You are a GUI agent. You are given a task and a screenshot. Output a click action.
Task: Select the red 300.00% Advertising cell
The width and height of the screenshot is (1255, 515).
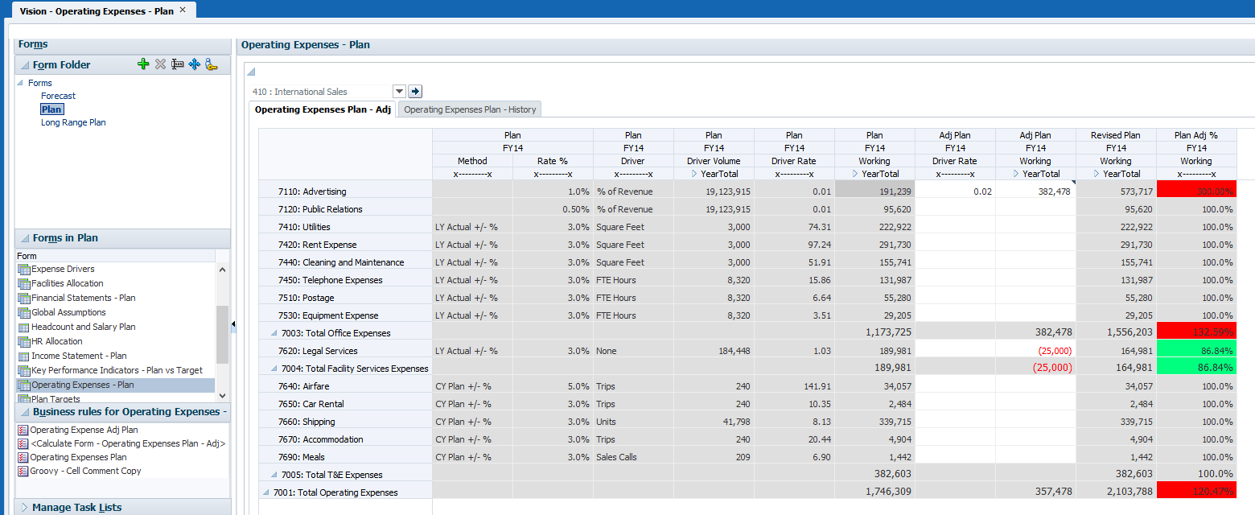tap(1196, 192)
